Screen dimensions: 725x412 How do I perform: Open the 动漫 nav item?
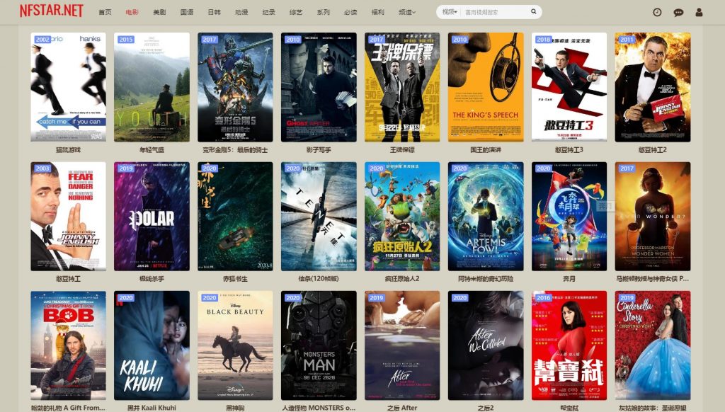[241, 12]
